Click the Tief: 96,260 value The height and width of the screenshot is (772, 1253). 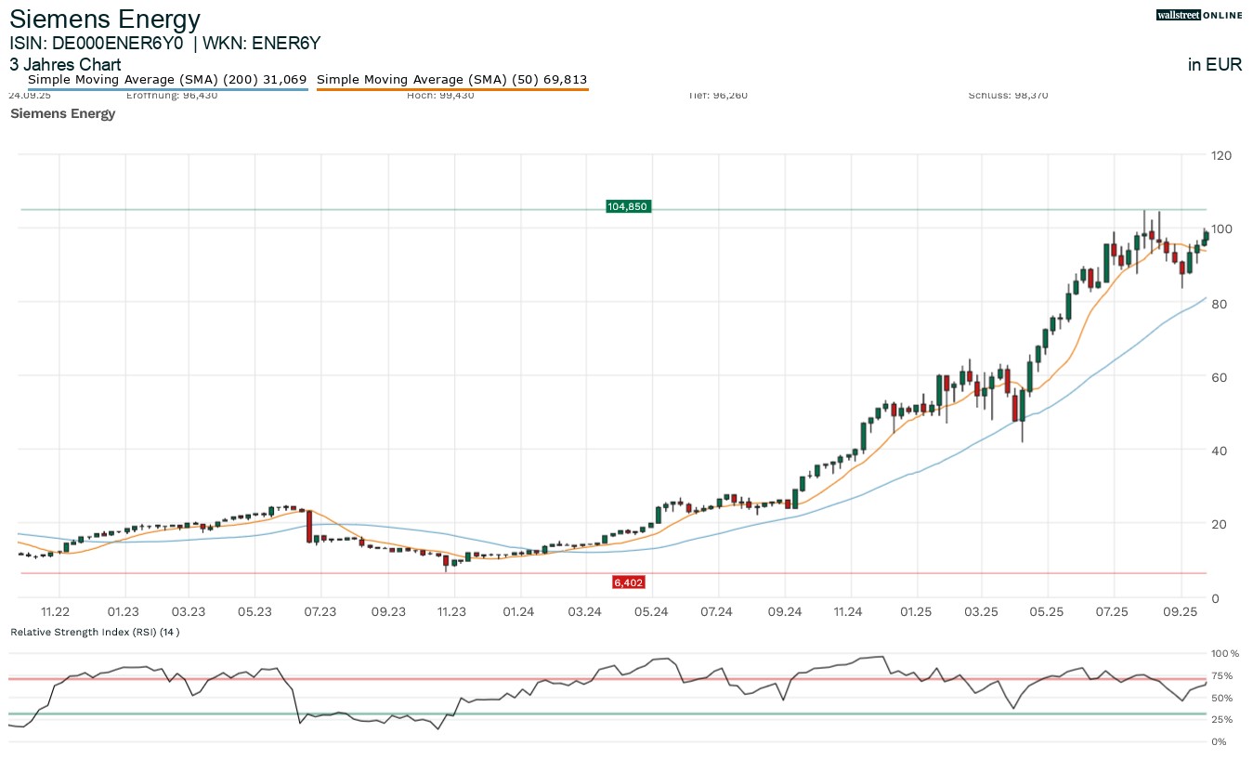[718, 95]
